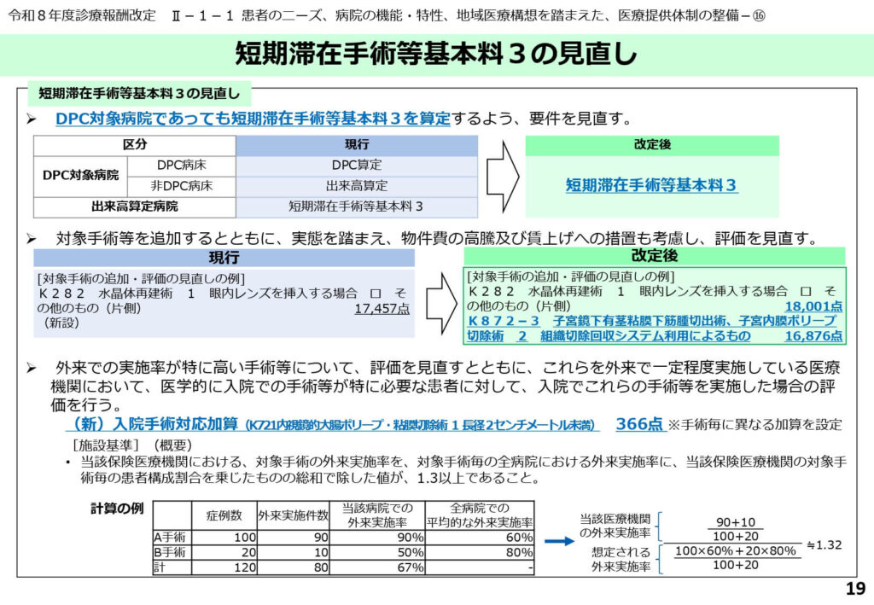
Task: Click the 区分 header cell in the top table
Action: (x=135, y=145)
